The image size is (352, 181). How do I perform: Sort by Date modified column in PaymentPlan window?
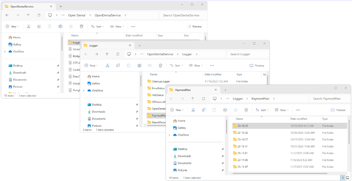(x=298, y=119)
